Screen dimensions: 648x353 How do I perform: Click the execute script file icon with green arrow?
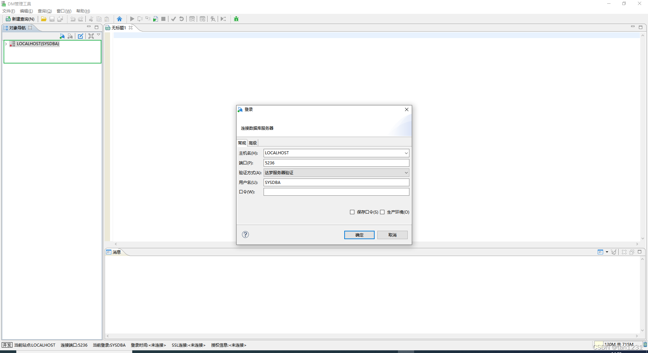[x=156, y=19]
